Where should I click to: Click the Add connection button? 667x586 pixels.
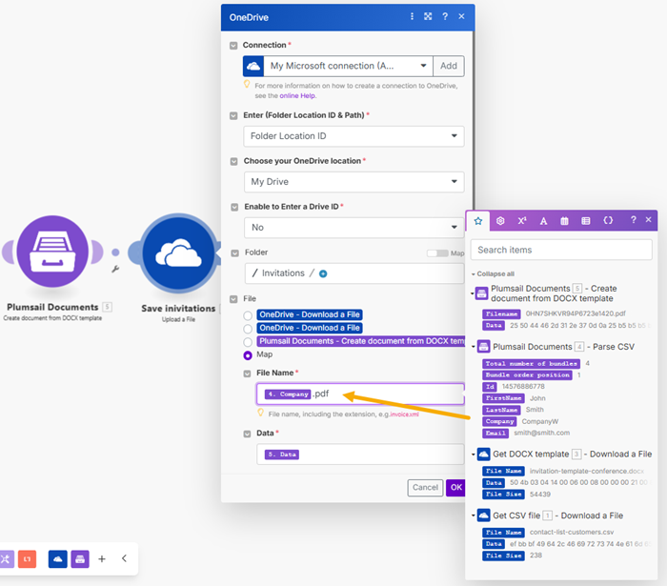coord(449,66)
